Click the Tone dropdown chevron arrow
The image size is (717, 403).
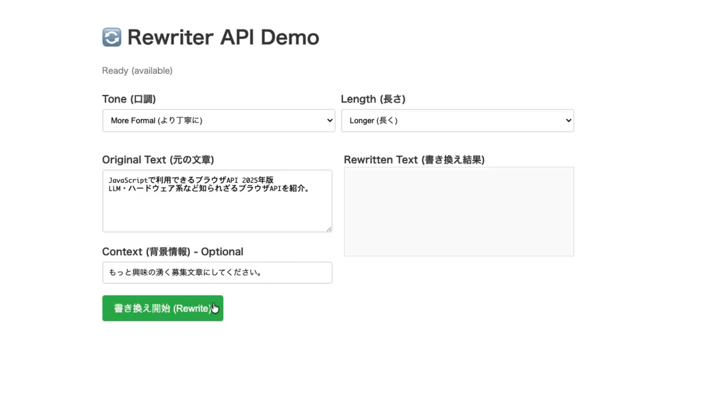coord(329,121)
